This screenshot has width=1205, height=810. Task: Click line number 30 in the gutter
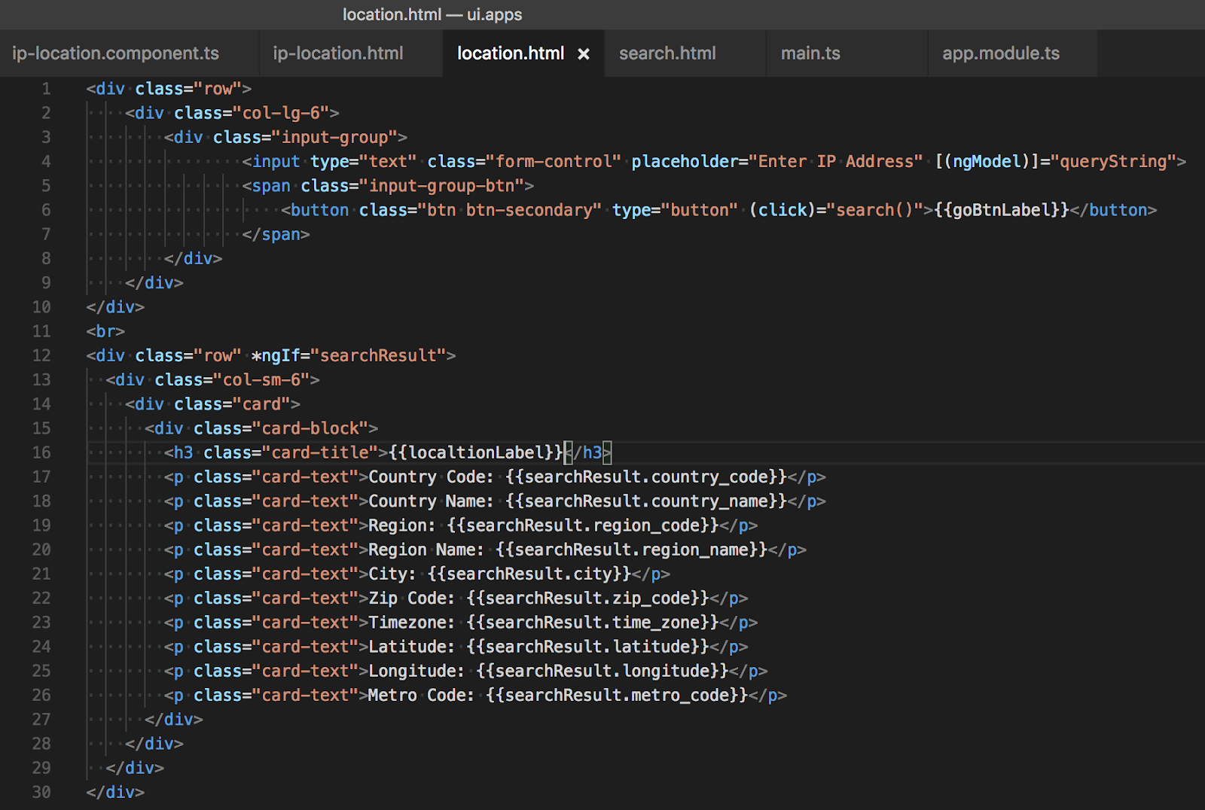pyautogui.click(x=41, y=792)
